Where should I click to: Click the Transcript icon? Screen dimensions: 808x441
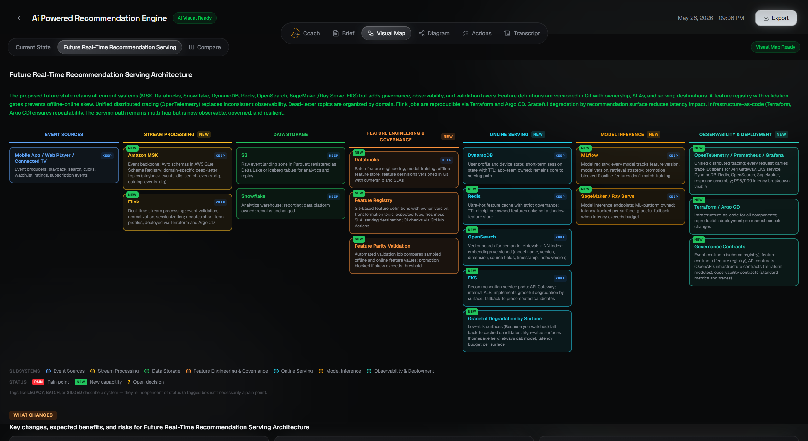pyautogui.click(x=507, y=33)
